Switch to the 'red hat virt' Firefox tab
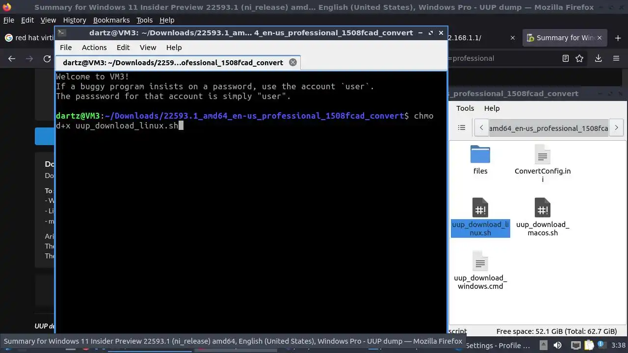 [x=28, y=38]
